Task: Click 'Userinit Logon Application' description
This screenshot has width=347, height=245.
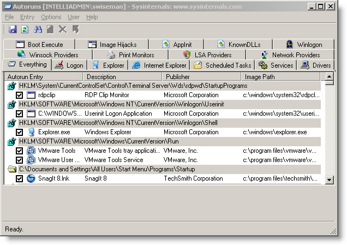Action: 118,113
